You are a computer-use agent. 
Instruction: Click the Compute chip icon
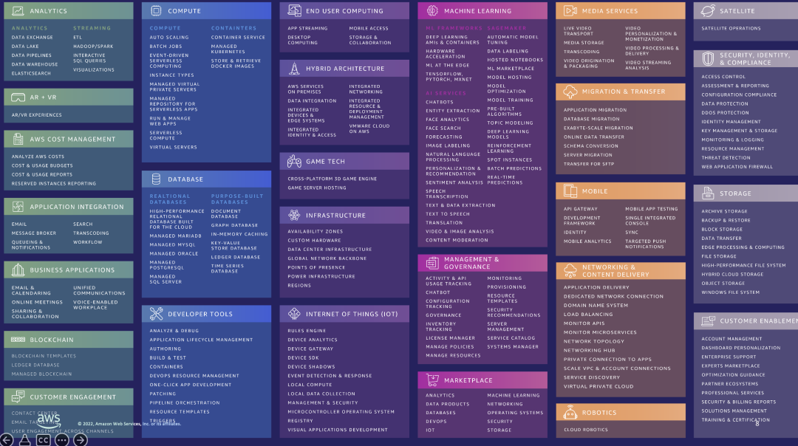click(x=156, y=10)
